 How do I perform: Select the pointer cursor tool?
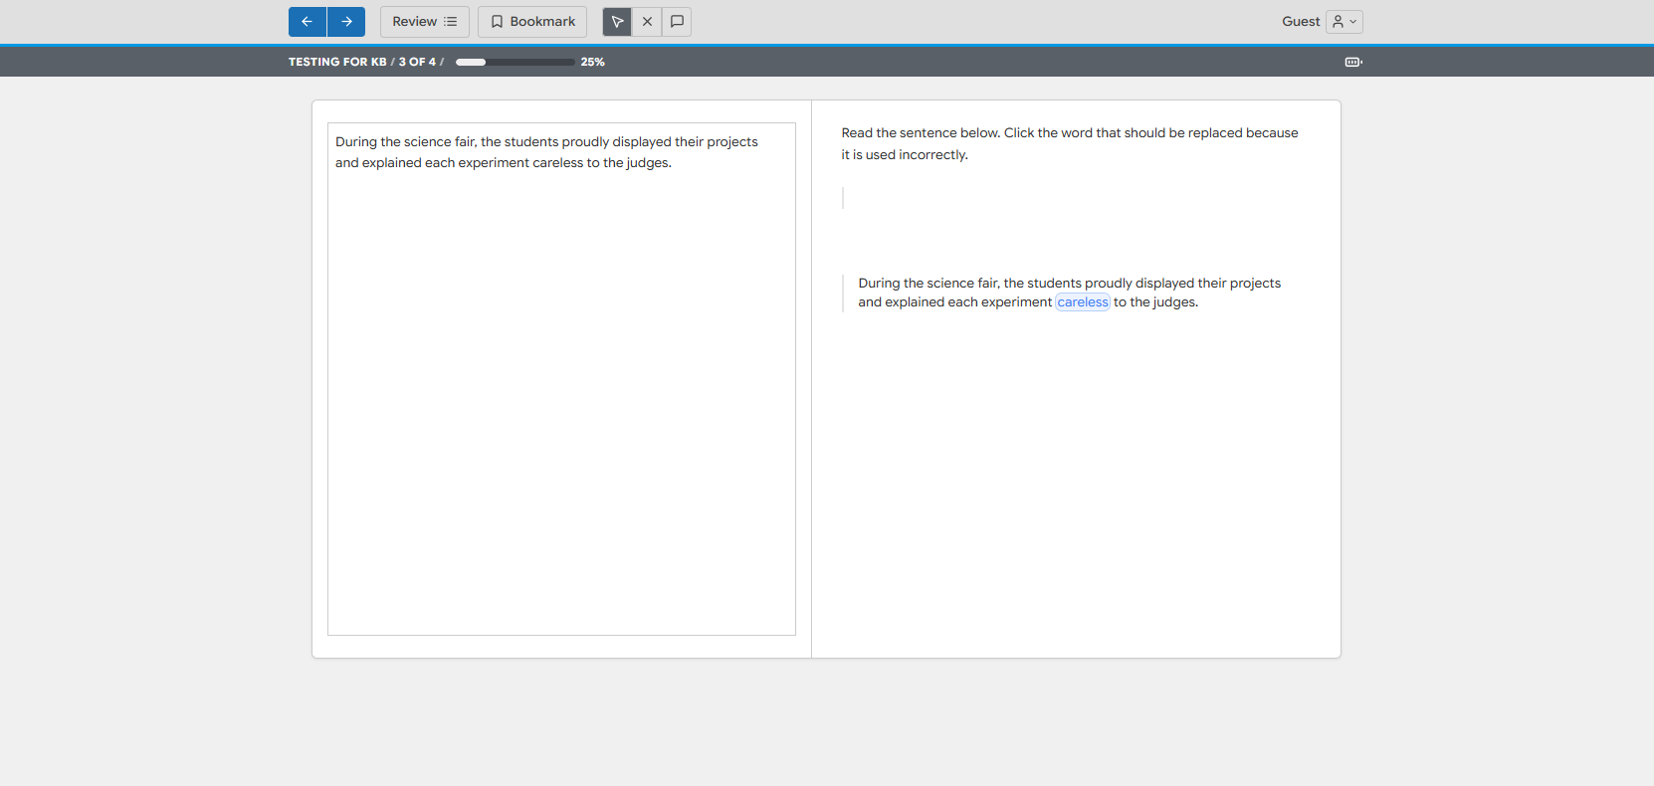pos(617,22)
